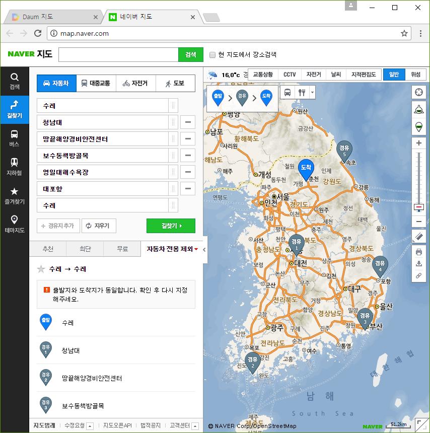Screen dimensions: 430x433
Task: Click the zoom level slider handle
Action: tap(418, 207)
